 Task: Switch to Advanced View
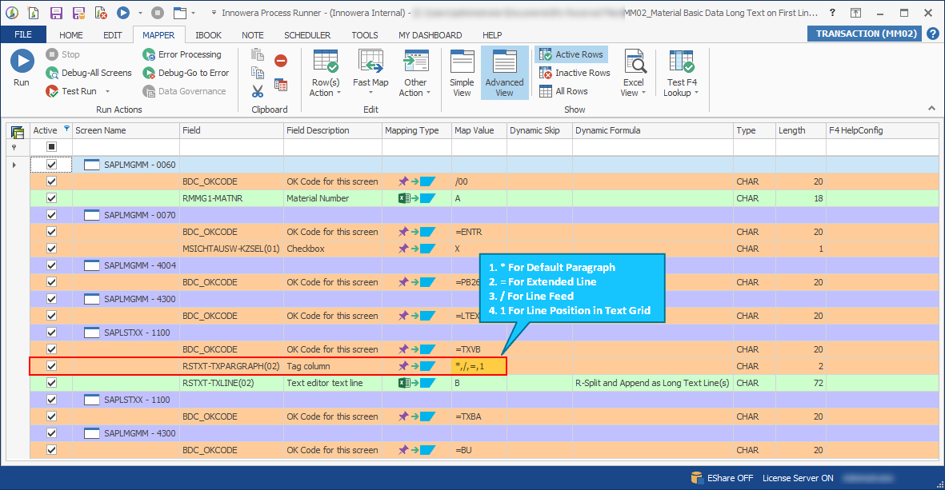pyautogui.click(x=504, y=74)
